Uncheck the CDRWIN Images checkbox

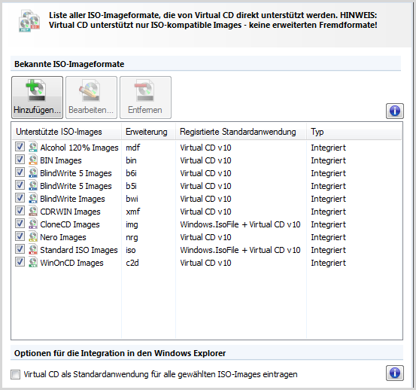[x=20, y=211]
